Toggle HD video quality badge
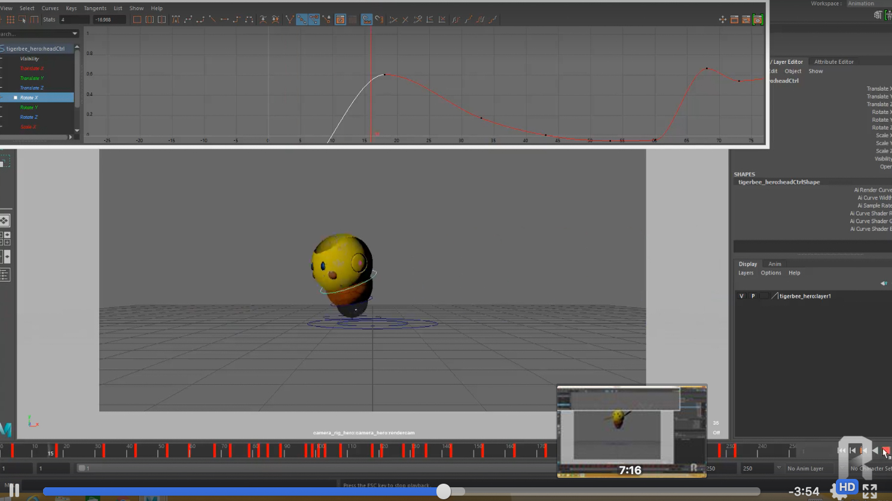Image resolution: width=892 pixels, height=501 pixels. click(x=847, y=487)
